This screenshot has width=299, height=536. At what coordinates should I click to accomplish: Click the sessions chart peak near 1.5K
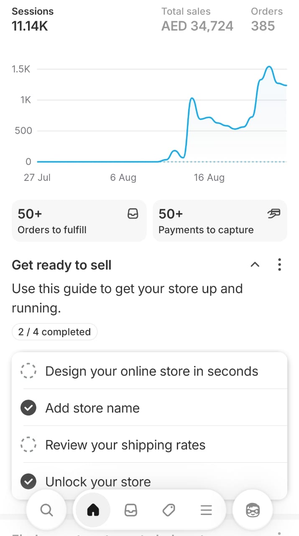pos(269,67)
